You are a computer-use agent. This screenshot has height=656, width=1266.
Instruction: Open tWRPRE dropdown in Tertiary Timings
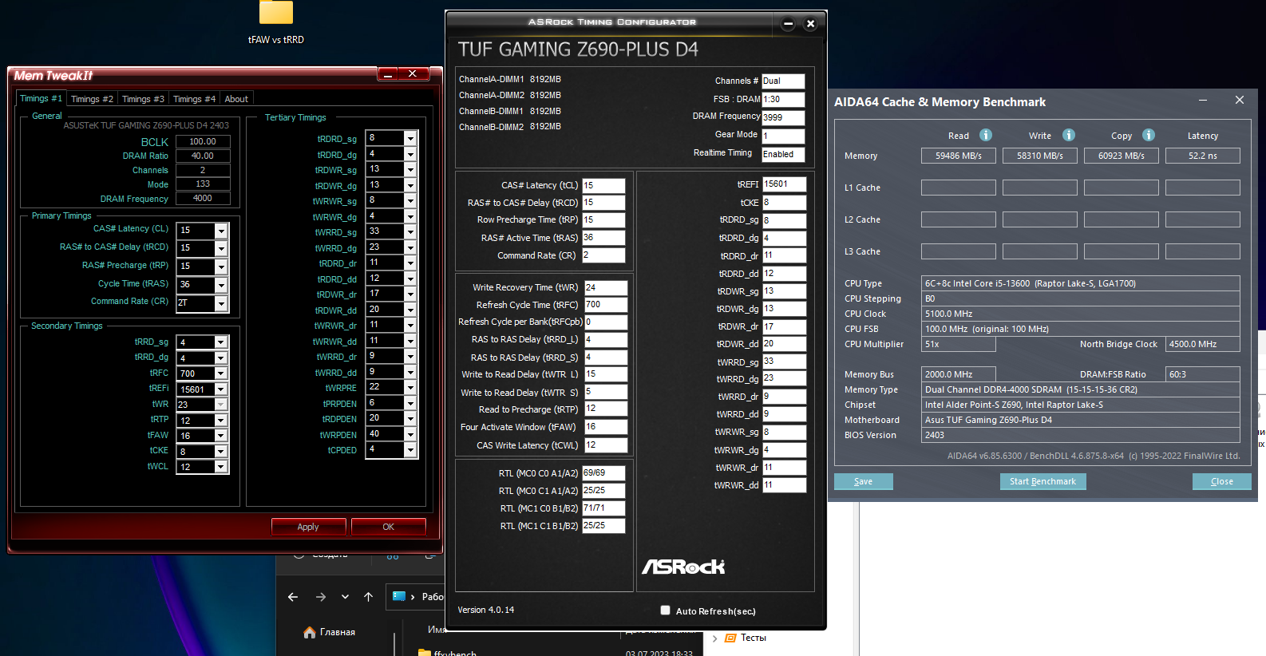pos(410,387)
